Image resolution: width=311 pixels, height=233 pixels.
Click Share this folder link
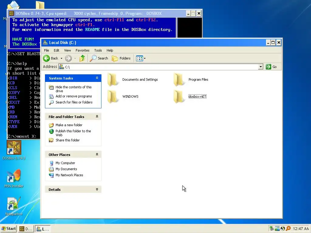coord(67,140)
